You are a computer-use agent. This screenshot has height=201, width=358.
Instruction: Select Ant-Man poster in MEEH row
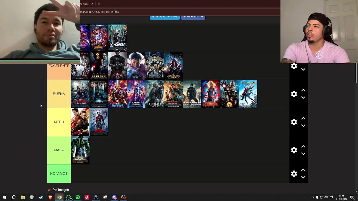pos(99,122)
